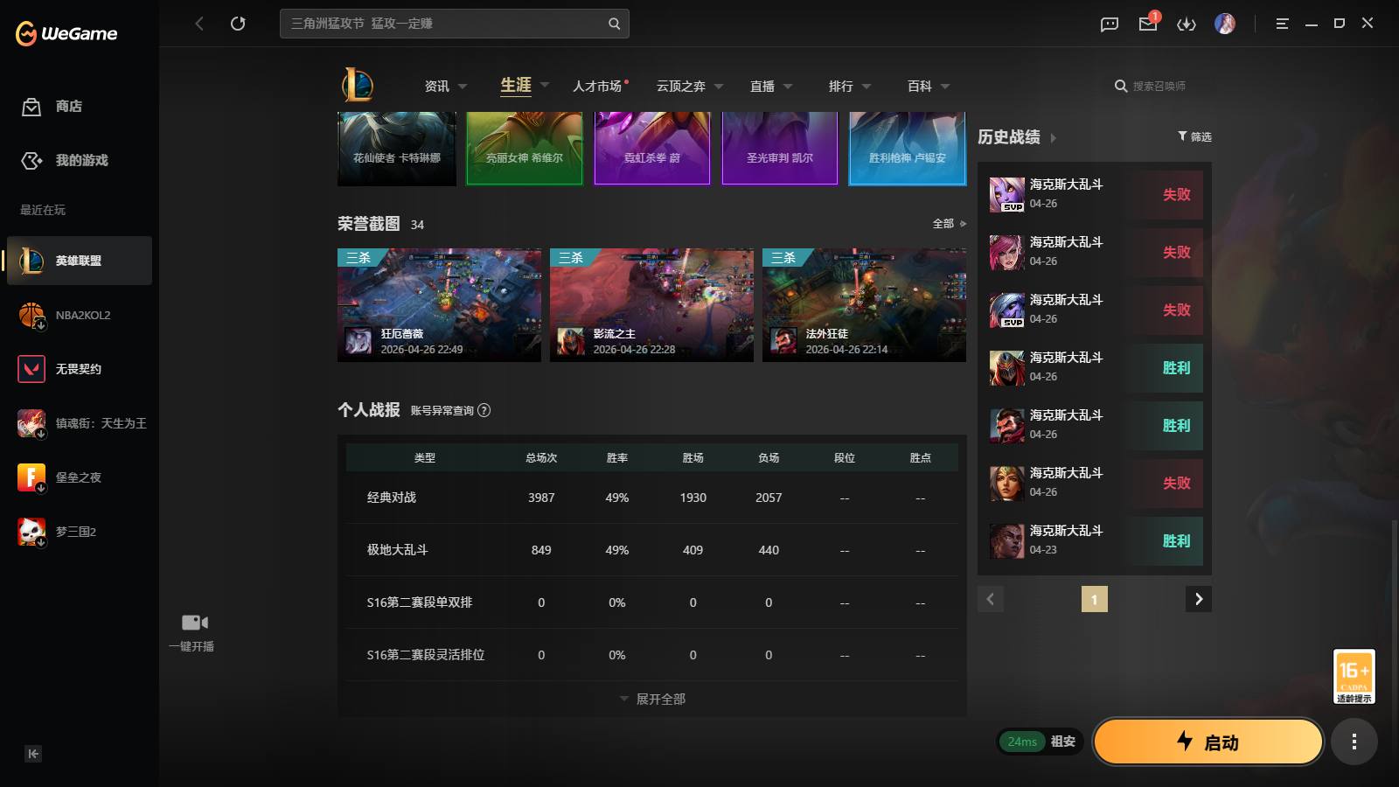The height and width of the screenshot is (787, 1399).
Task: Open 狂厄蔷薇 triple kill screenshot
Action: pos(439,305)
